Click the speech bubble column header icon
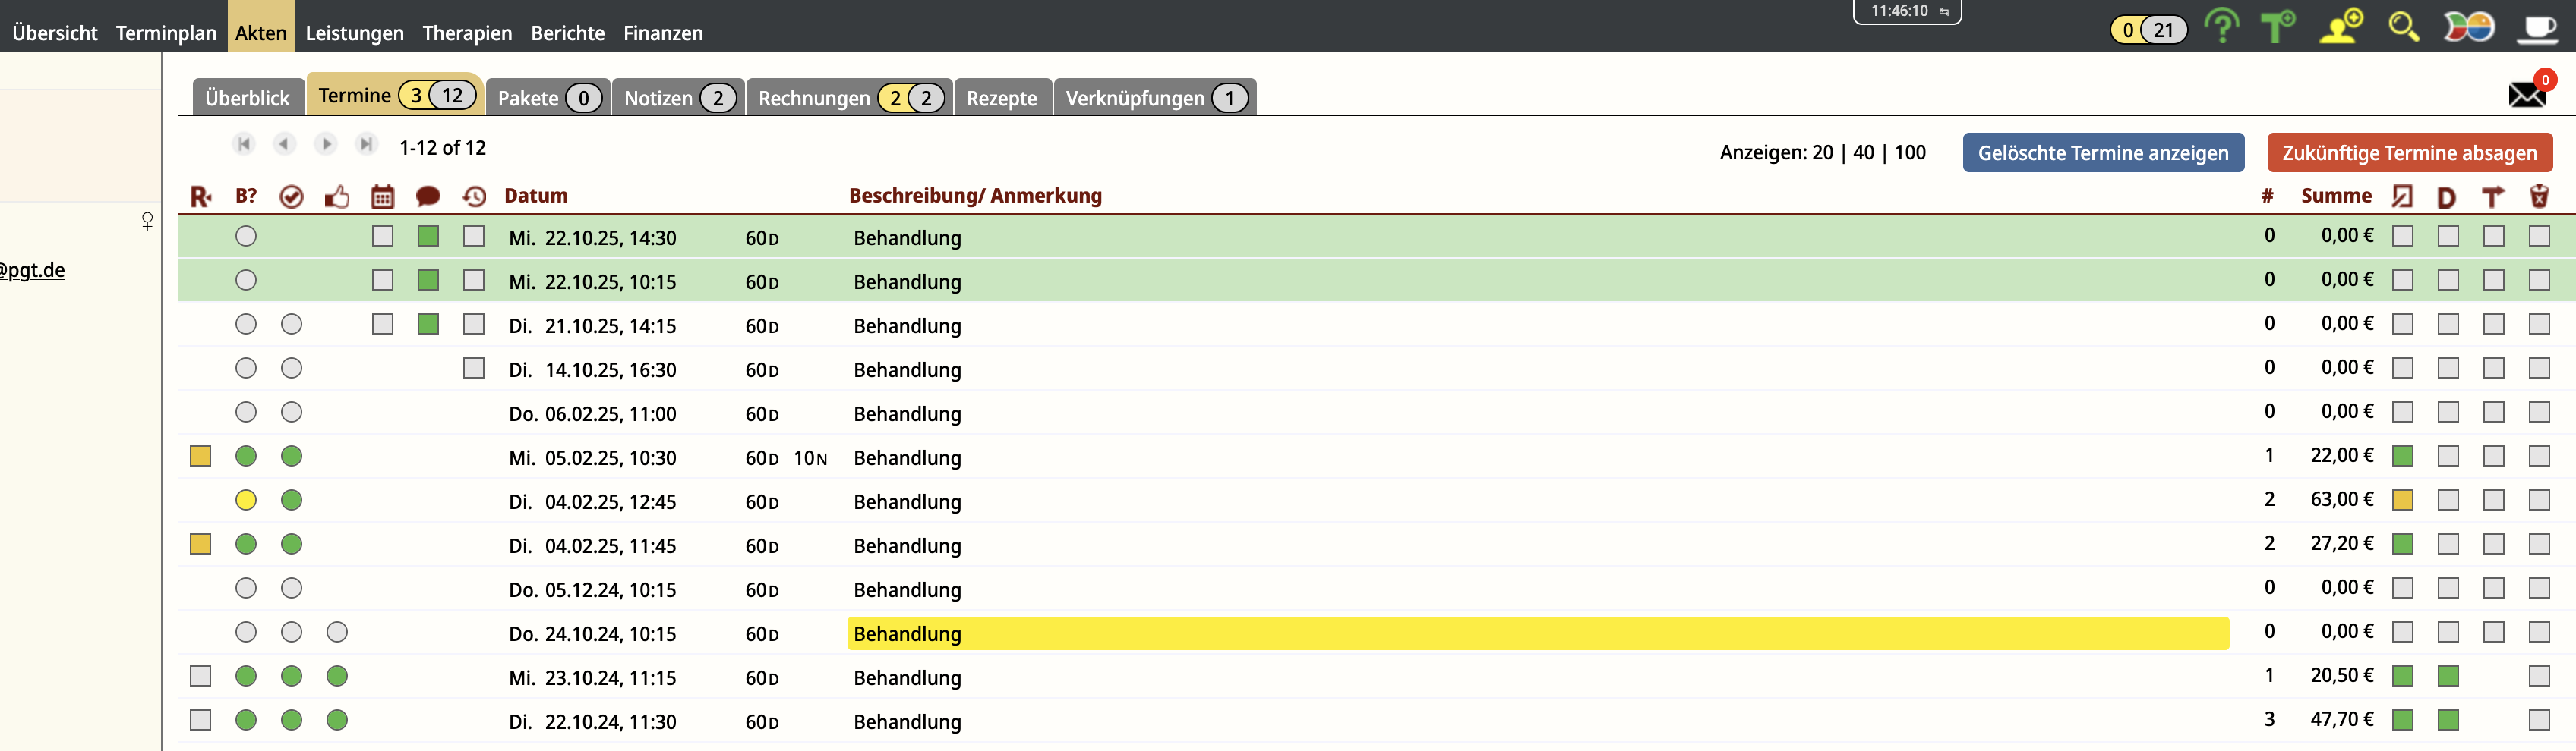The height and width of the screenshot is (751, 2576). click(428, 196)
